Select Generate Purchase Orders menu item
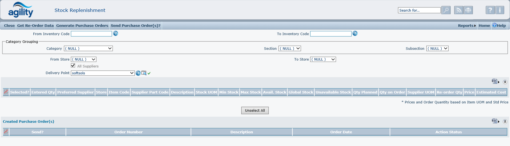Viewport: 510px width, 146px height. (x=82, y=25)
